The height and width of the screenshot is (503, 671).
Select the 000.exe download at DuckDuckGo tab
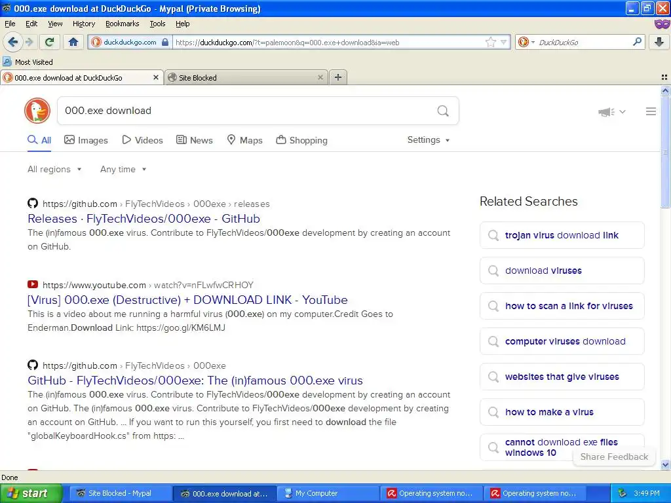tap(82, 77)
